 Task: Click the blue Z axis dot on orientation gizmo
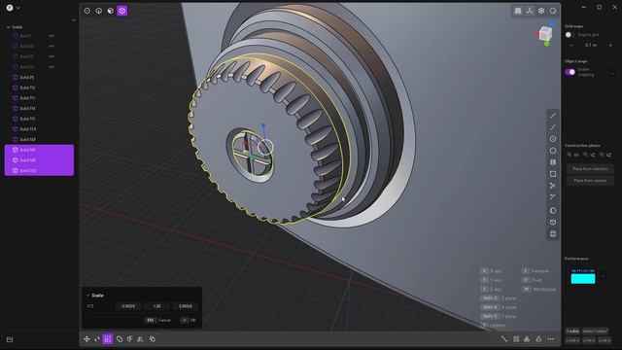pos(552,24)
